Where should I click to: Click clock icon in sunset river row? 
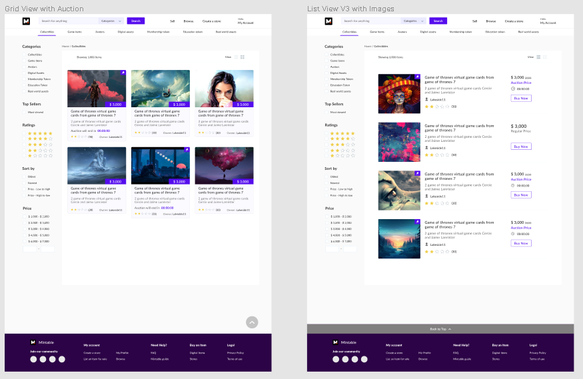[x=513, y=234]
